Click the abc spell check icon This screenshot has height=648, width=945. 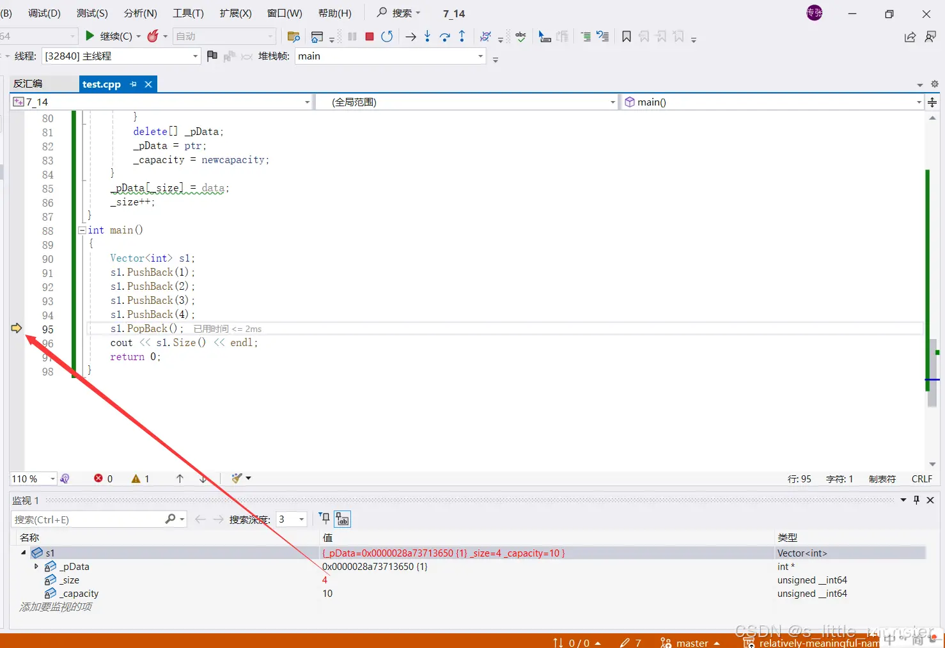(521, 36)
